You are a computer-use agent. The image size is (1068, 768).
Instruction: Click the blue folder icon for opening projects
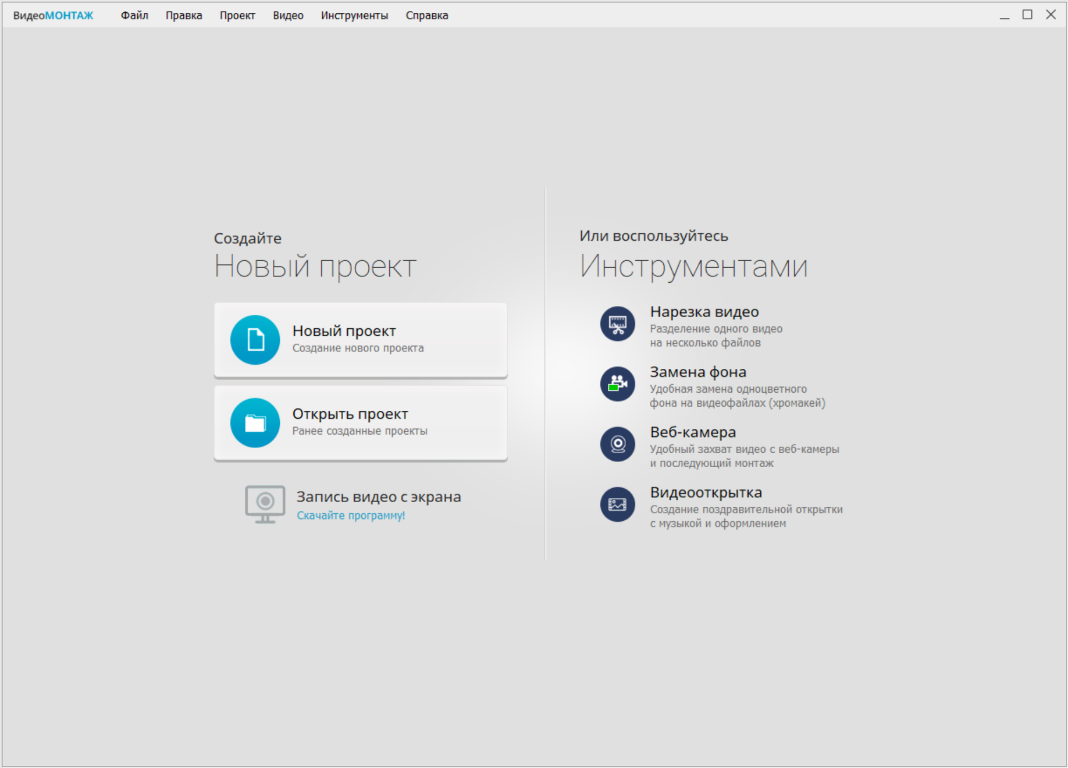255,422
